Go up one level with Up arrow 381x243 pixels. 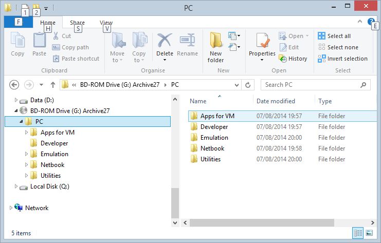click(53, 85)
